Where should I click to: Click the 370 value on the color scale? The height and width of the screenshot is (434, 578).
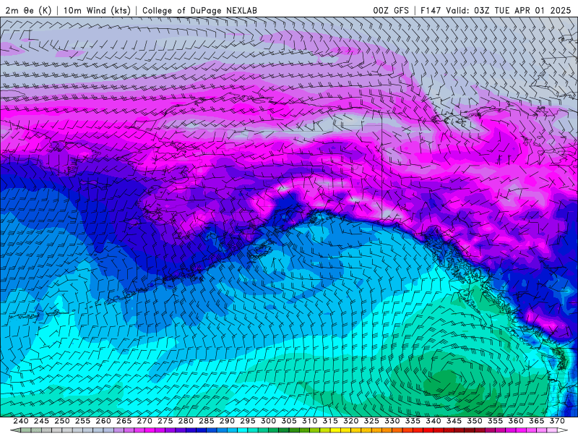click(x=557, y=421)
